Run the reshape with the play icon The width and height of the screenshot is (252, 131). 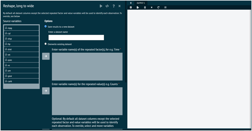101,6
